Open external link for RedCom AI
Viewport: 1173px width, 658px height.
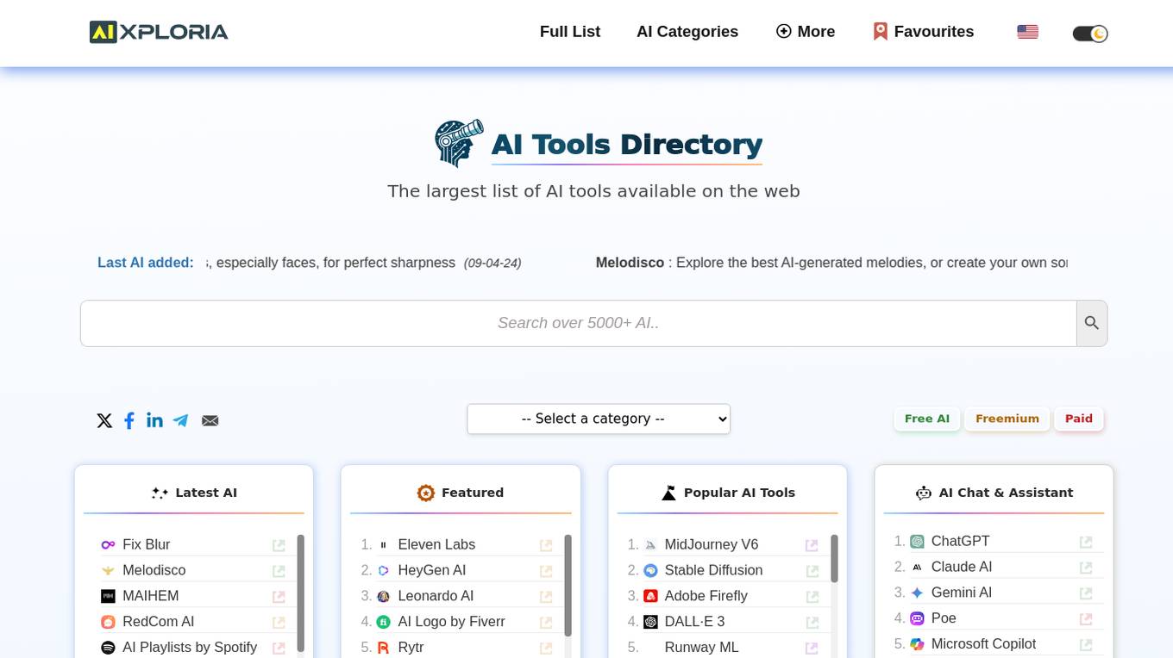point(279,623)
